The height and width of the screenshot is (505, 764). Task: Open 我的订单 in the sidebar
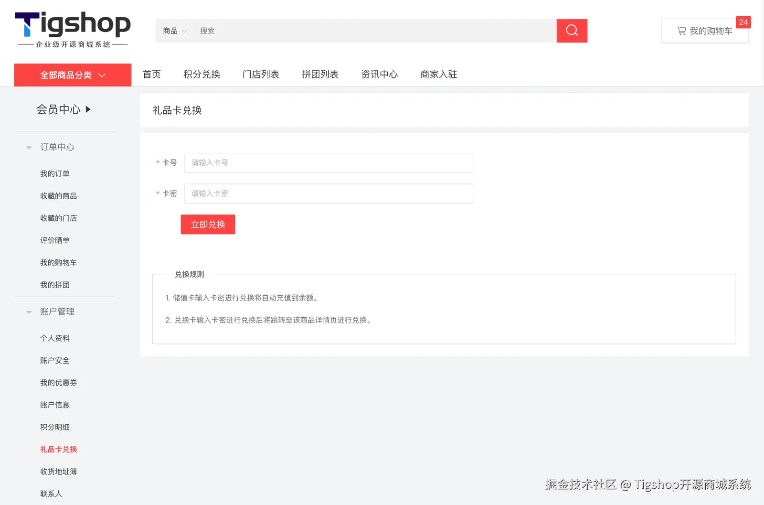pyautogui.click(x=55, y=174)
